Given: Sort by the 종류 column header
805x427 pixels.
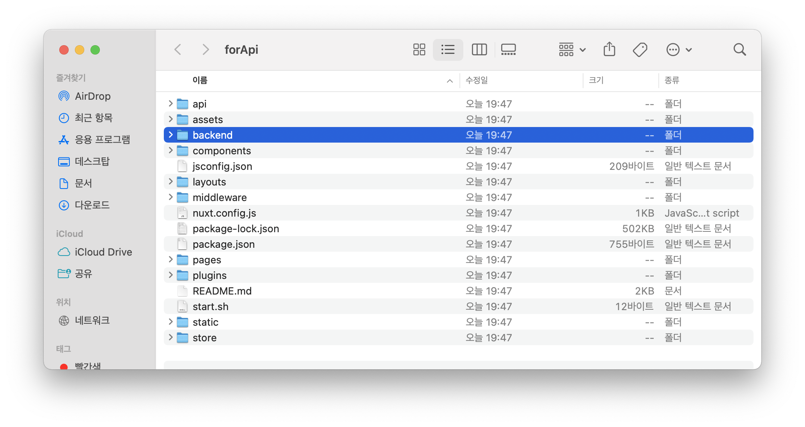Looking at the screenshot, I should (x=672, y=80).
